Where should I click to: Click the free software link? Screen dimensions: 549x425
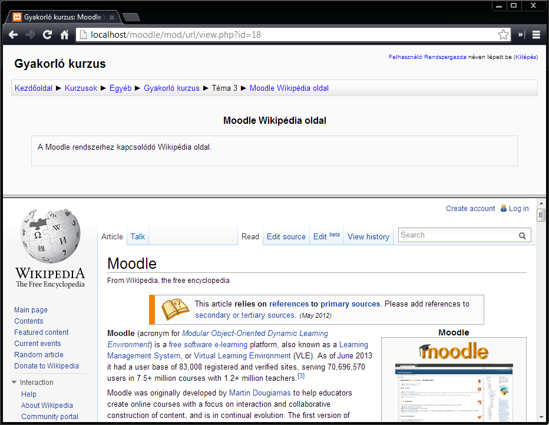(x=190, y=344)
